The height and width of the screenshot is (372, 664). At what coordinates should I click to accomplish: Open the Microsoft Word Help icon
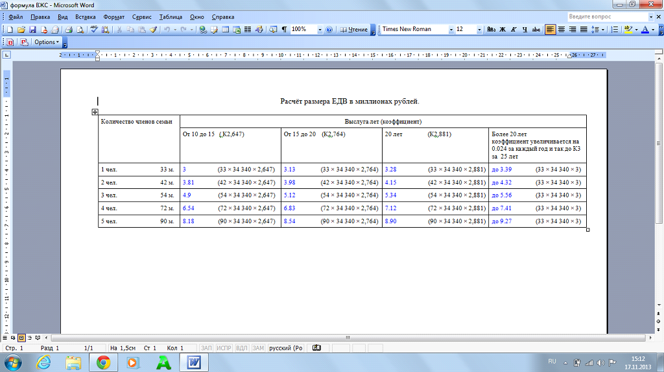pos(329,30)
